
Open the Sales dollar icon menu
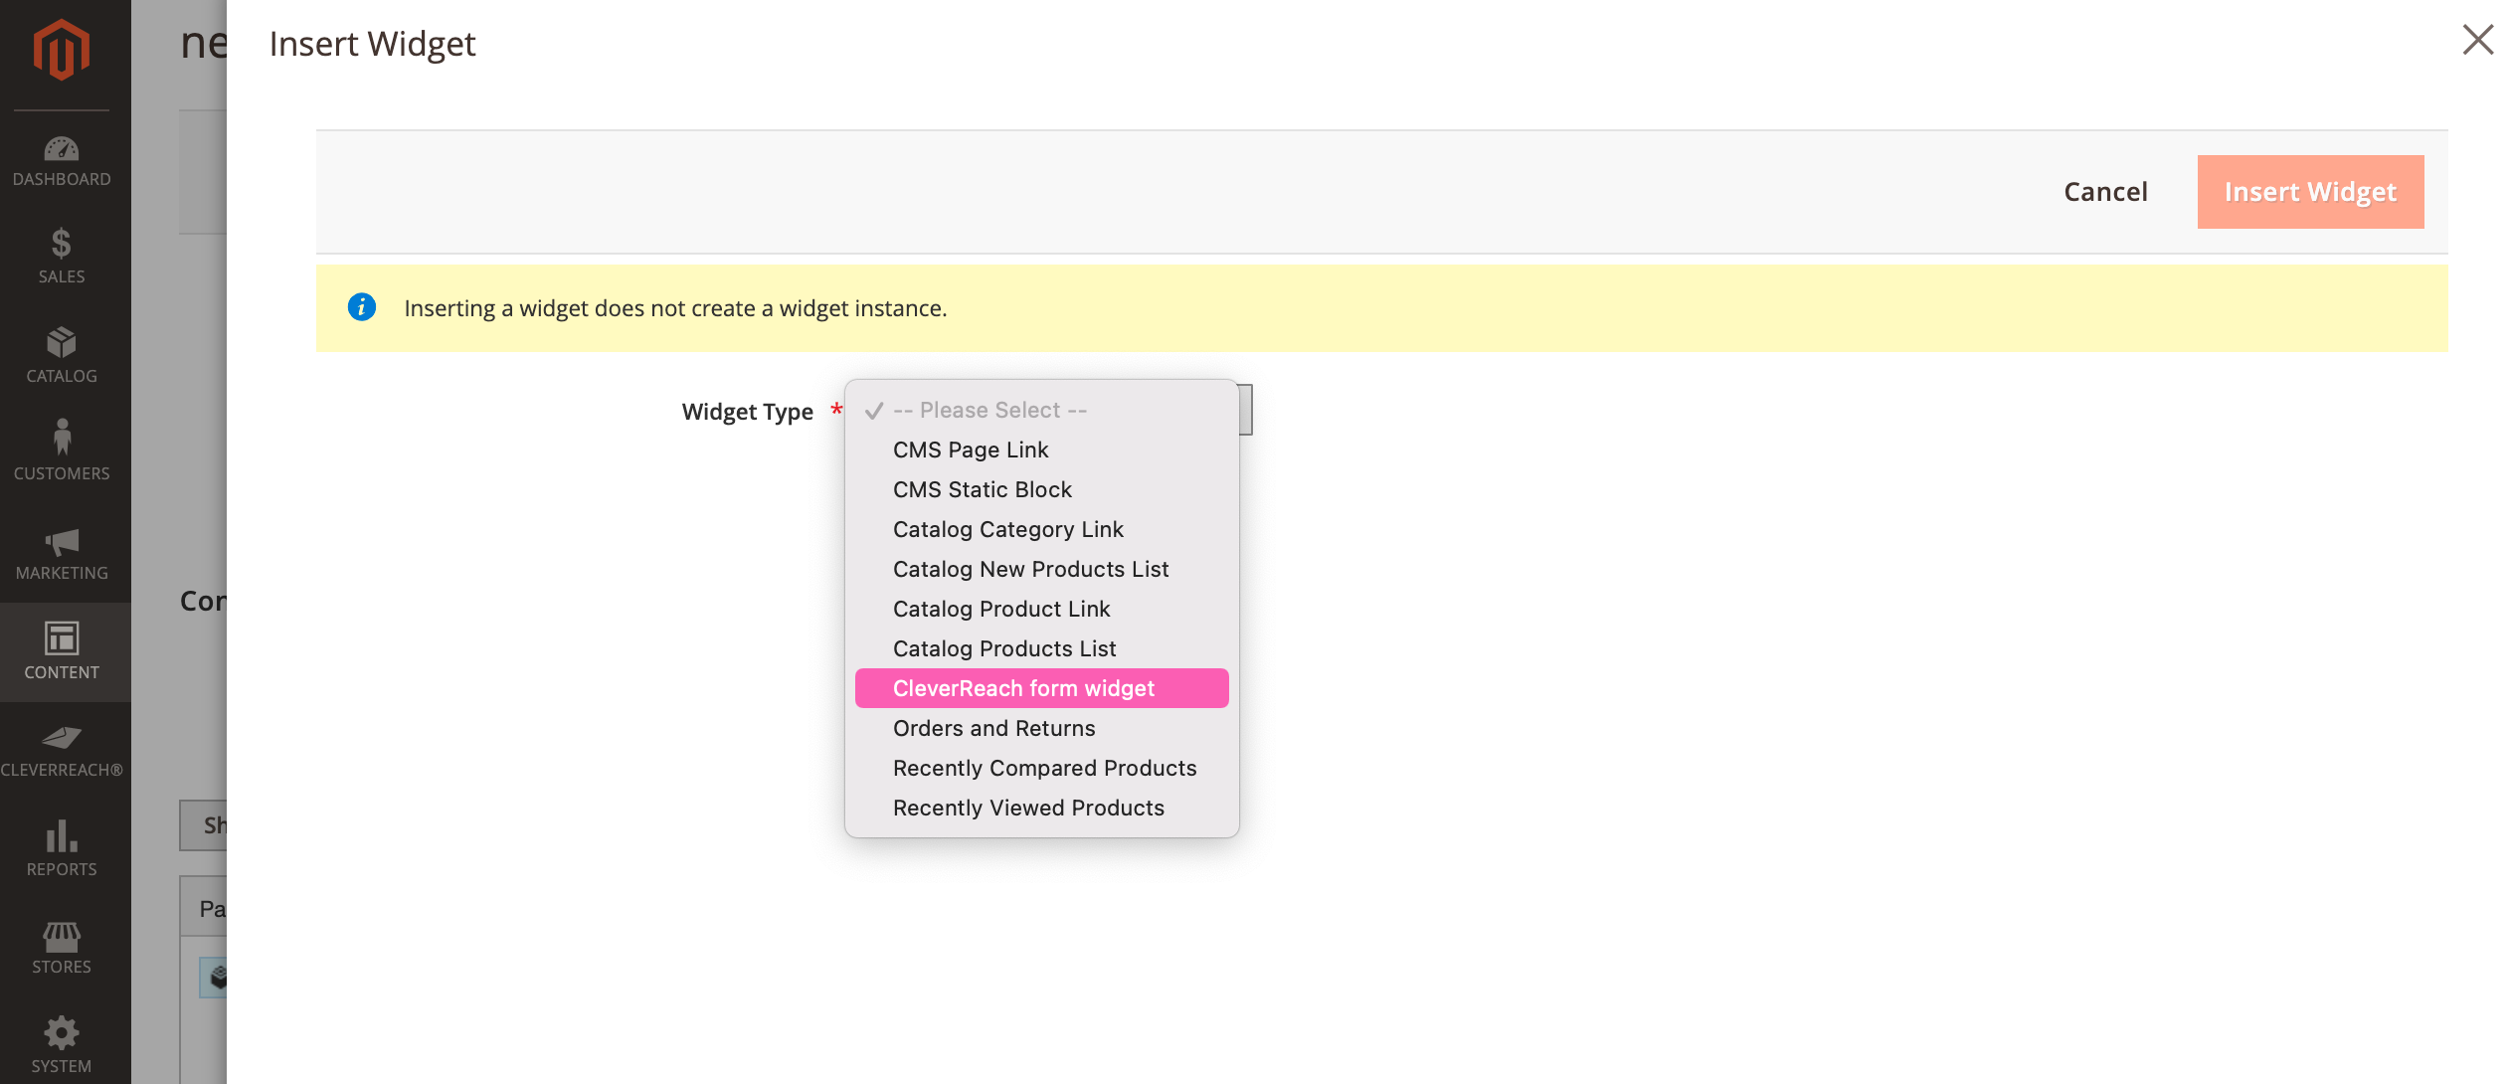pyautogui.click(x=62, y=256)
